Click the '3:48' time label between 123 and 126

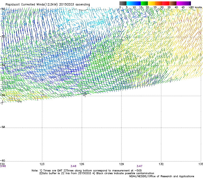coord(73,166)
